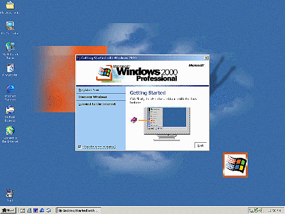Click the Recycle Bin desktop icon
Viewport: 285px width, 214px height.
10,70
